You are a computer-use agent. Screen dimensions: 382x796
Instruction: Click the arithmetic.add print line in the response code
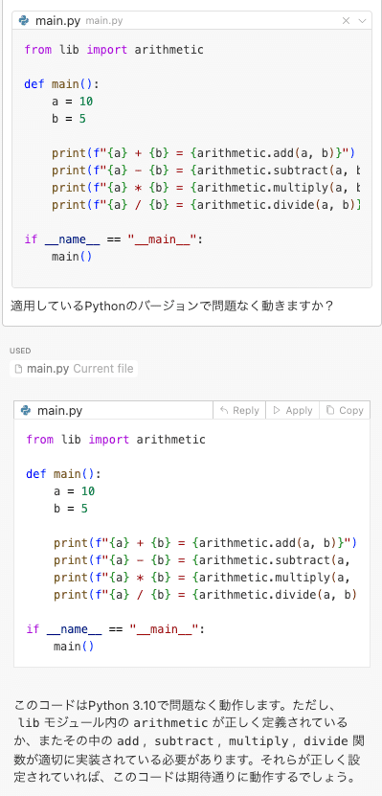coord(206,543)
